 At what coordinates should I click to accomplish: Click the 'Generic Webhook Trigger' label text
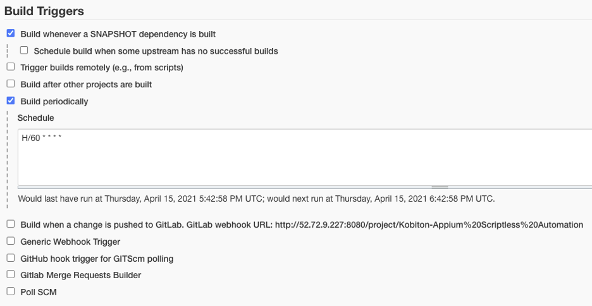tap(70, 242)
